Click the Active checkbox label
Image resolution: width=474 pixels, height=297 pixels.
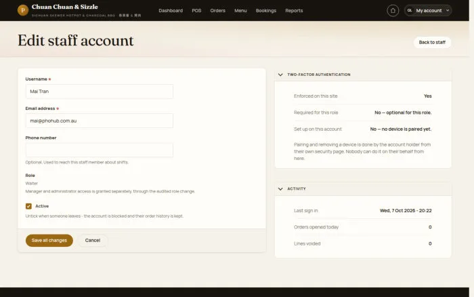pyautogui.click(x=42, y=206)
